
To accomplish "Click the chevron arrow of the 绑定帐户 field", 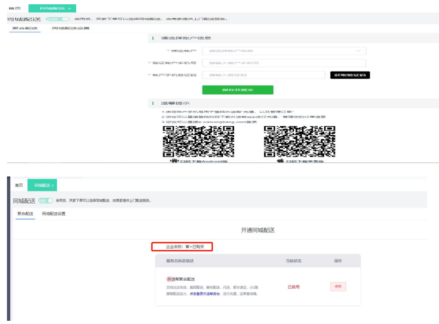I will [358, 51].
